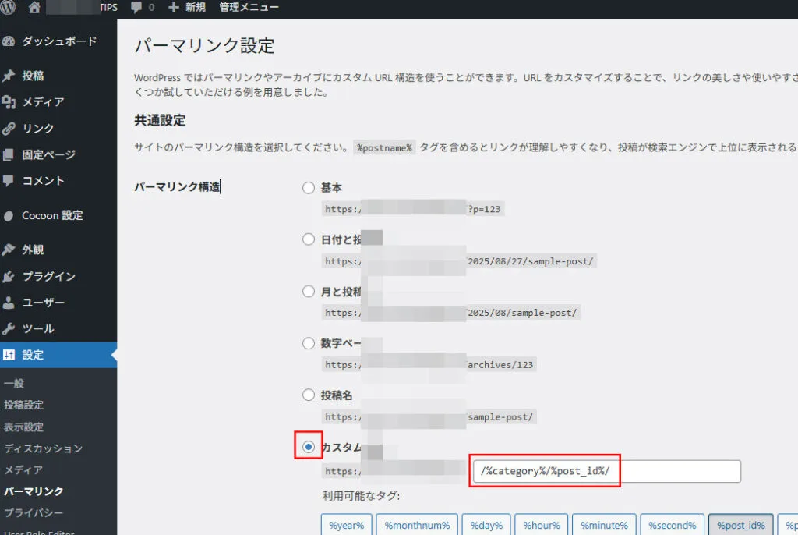Insert the %year% tag button
798x535 pixels.
tap(346, 525)
